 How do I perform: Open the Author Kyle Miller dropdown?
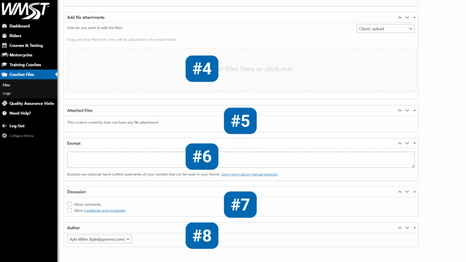[x=99, y=239]
